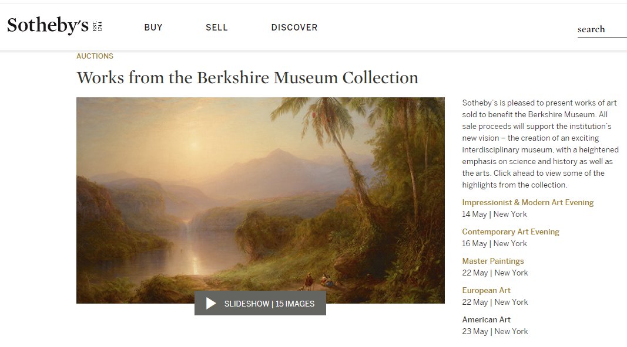Open the 'Master Paintings' sale link
The height and width of the screenshot is (347, 627).
tap(493, 261)
